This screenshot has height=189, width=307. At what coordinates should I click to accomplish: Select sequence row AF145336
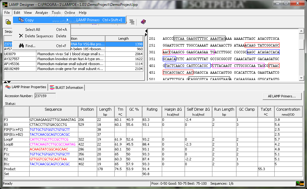pos(73,64)
